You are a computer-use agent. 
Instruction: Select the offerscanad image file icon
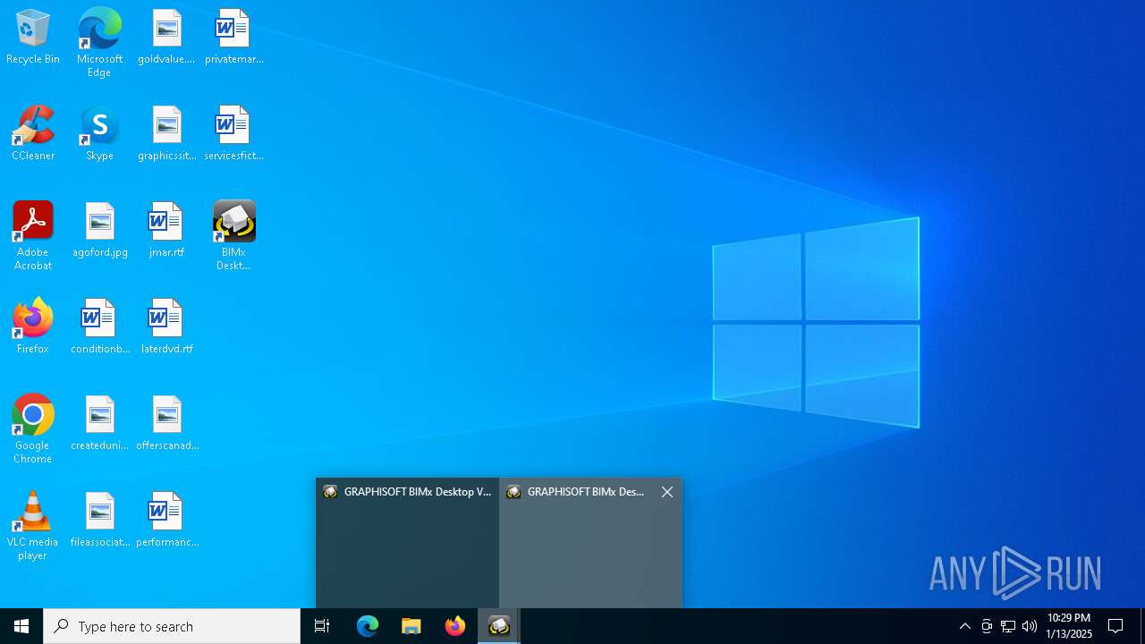point(166,424)
